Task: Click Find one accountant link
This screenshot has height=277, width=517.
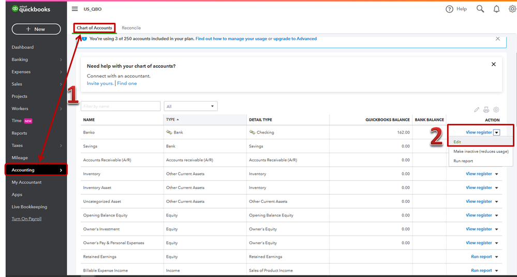Action: point(127,83)
